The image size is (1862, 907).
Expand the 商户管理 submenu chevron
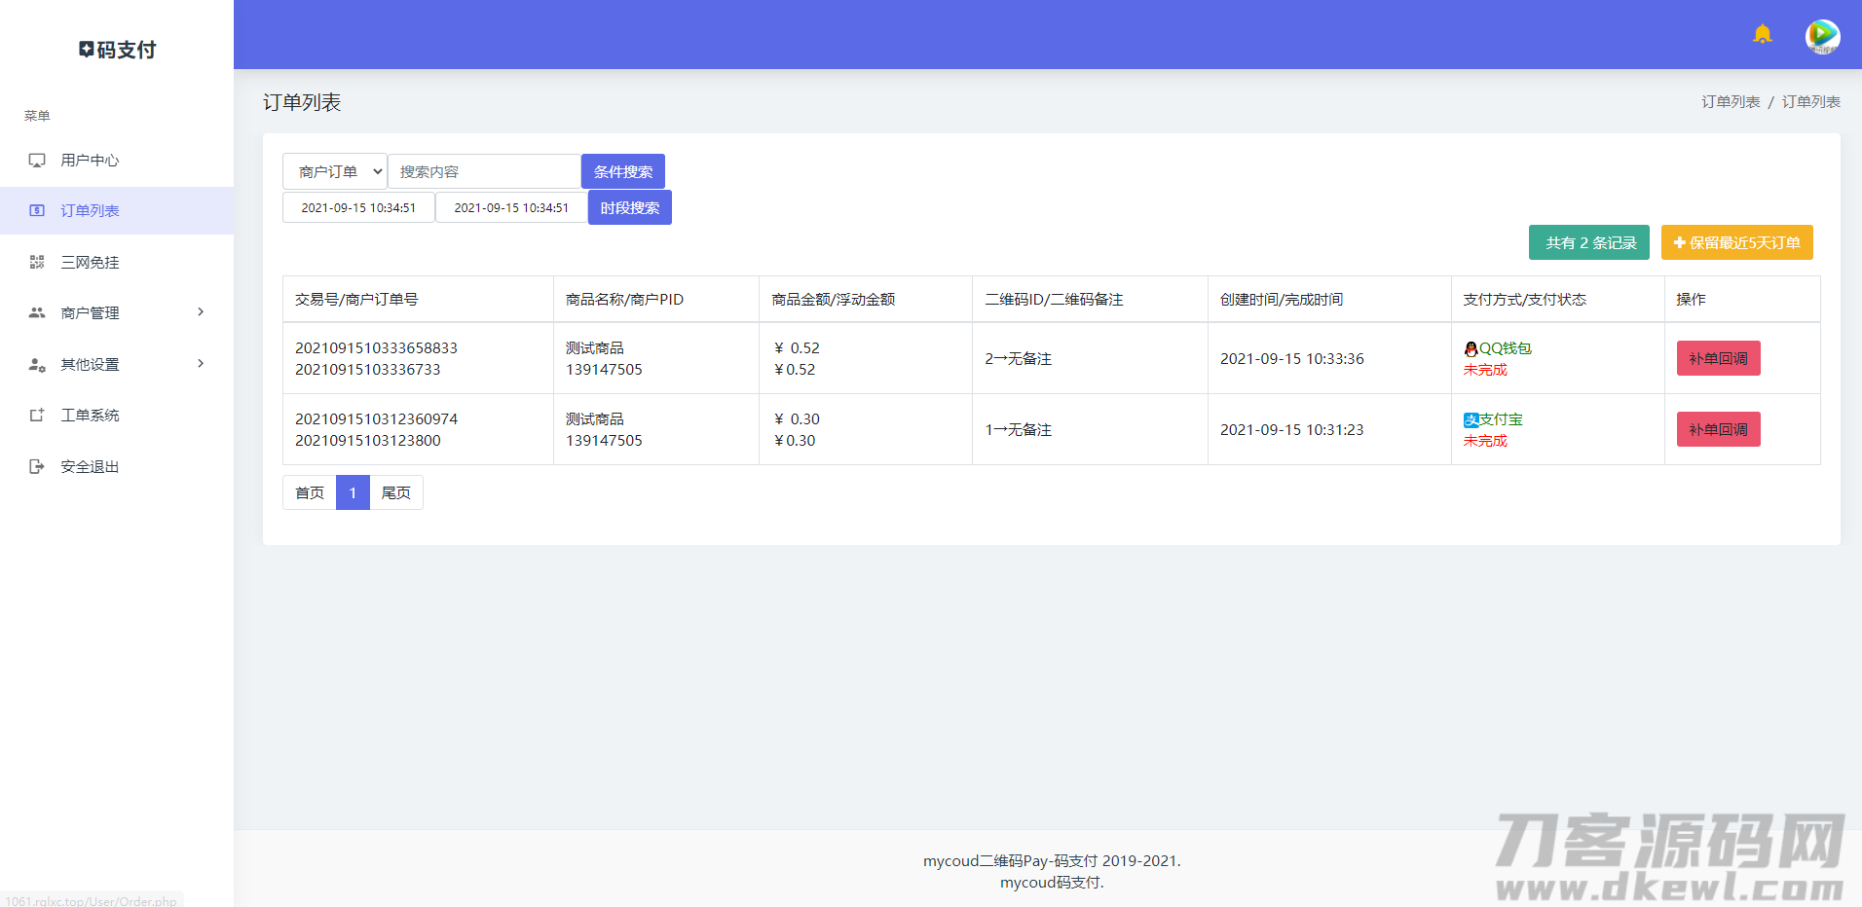pos(201,312)
